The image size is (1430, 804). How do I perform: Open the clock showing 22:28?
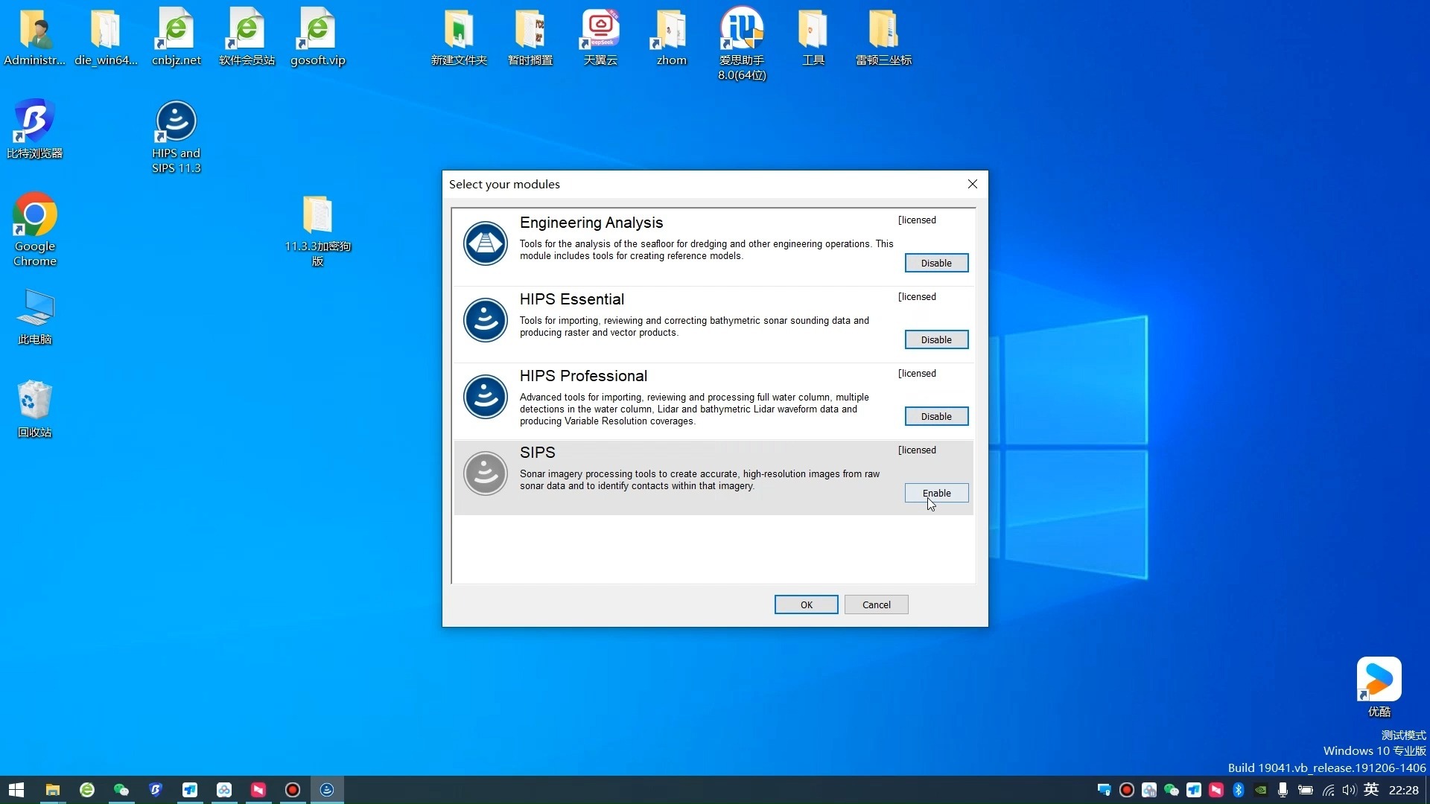tap(1403, 790)
